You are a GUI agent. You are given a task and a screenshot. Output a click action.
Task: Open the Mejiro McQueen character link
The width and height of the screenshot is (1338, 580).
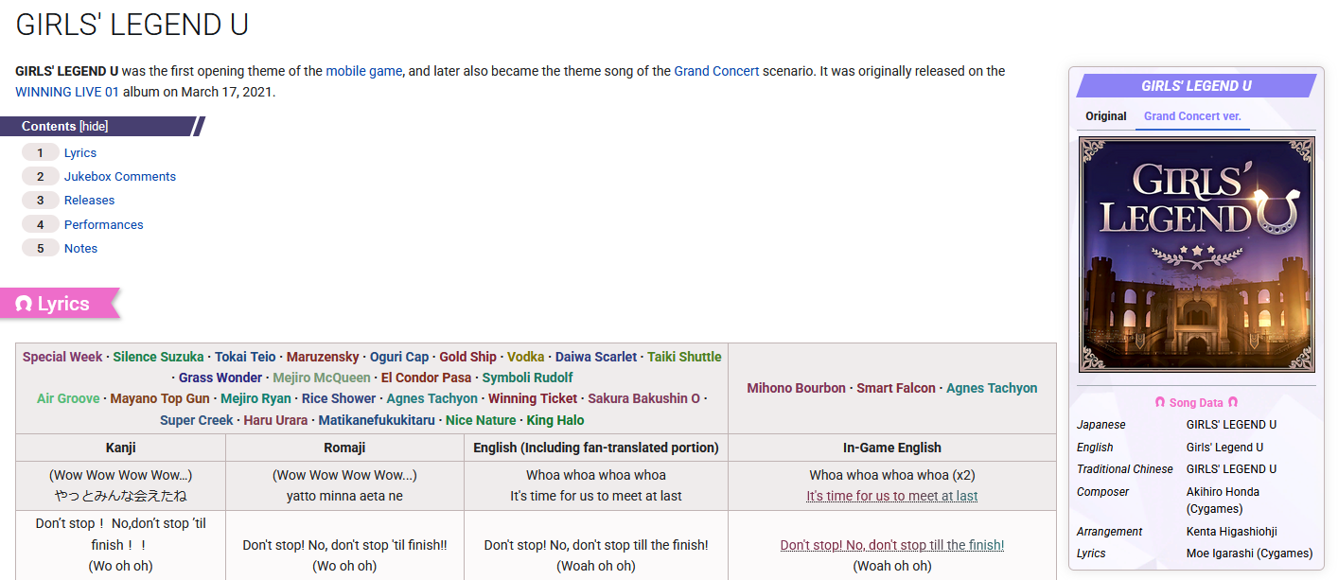coord(322,378)
